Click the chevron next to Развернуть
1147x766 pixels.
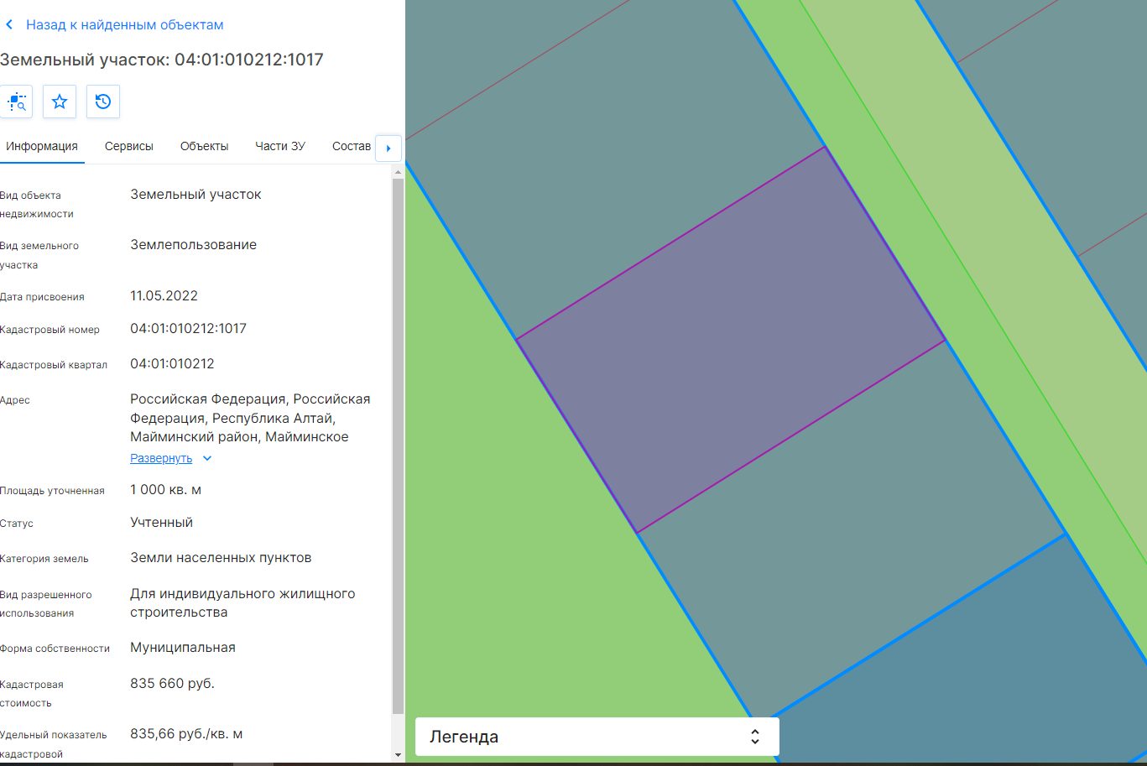coord(207,459)
